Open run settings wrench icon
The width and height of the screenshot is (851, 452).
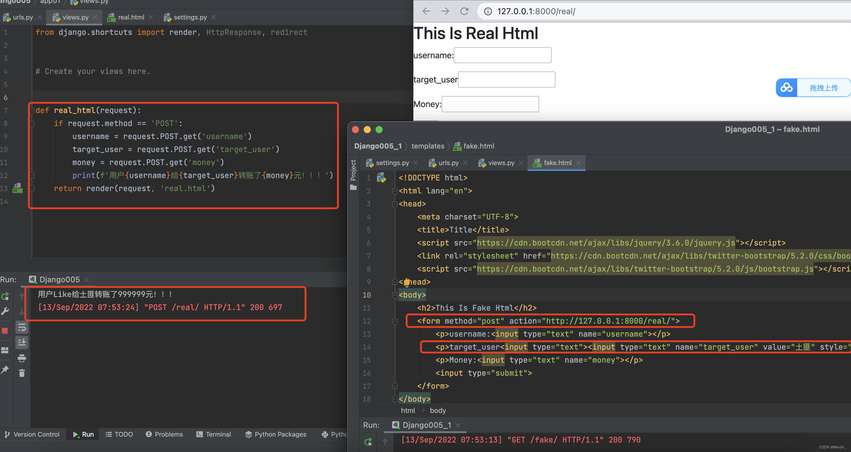tap(5, 311)
